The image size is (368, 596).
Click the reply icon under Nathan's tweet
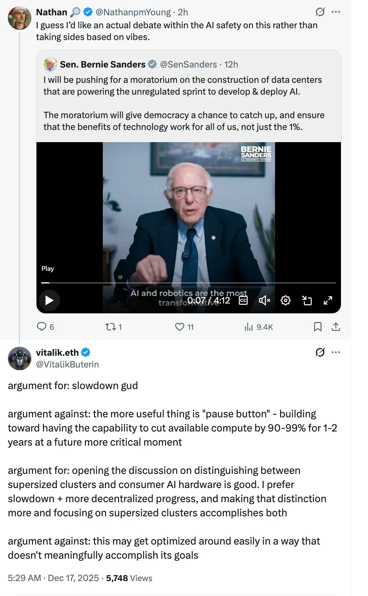click(42, 327)
